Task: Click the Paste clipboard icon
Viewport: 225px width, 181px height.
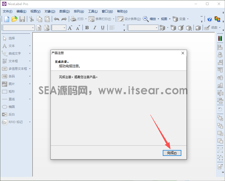Action: coord(47,19)
